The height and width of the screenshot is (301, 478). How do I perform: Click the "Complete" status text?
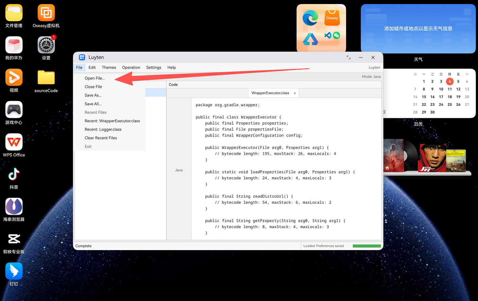click(83, 246)
